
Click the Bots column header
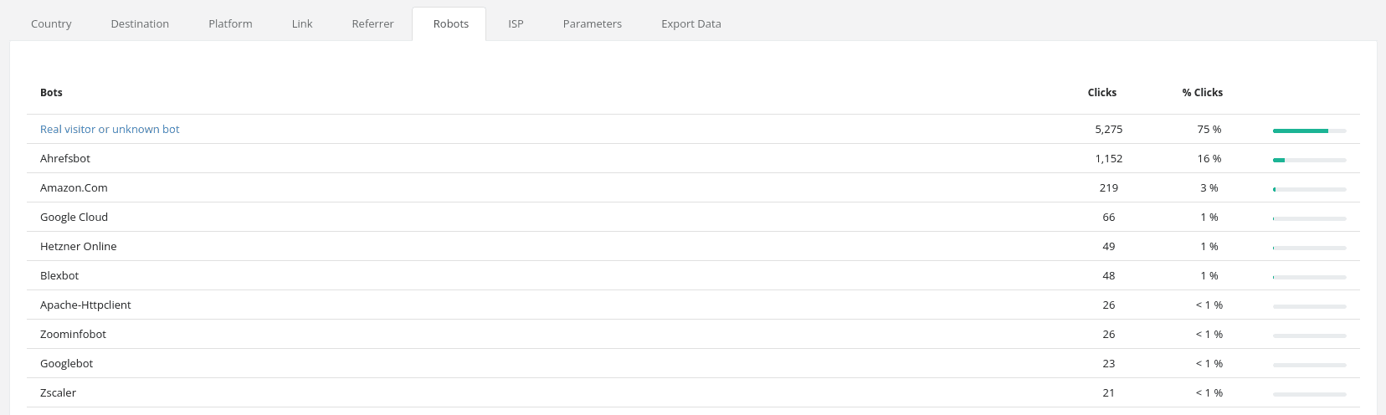(51, 92)
